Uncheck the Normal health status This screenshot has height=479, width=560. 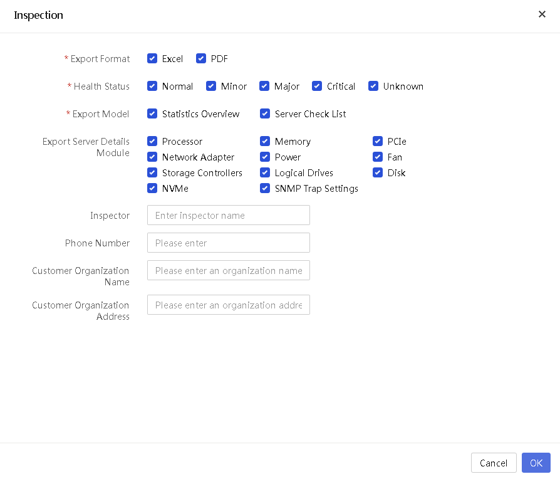pyautogui.click(x=152, y=86)
